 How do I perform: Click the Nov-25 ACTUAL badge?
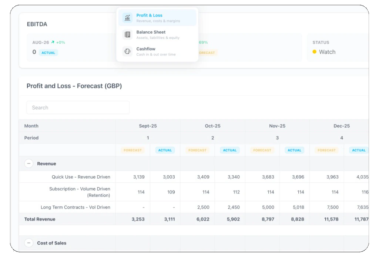click(x=294, y=150)
